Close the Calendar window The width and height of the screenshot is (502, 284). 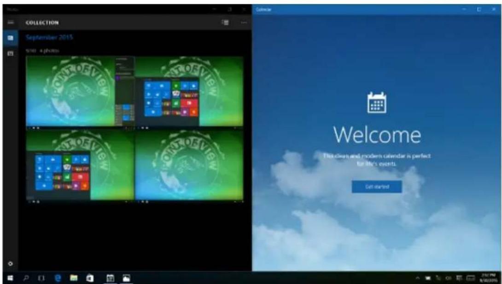493,9
